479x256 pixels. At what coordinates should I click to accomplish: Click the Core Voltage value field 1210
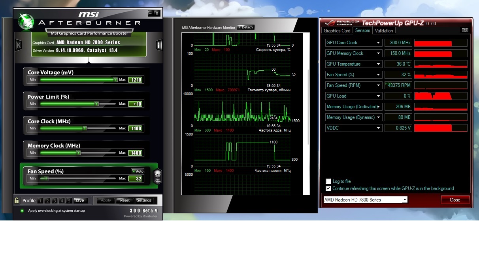click(135, 80)
